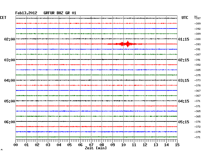Click the UTC time label "02:15"
The image size is (202, 153).
point(184,60)
